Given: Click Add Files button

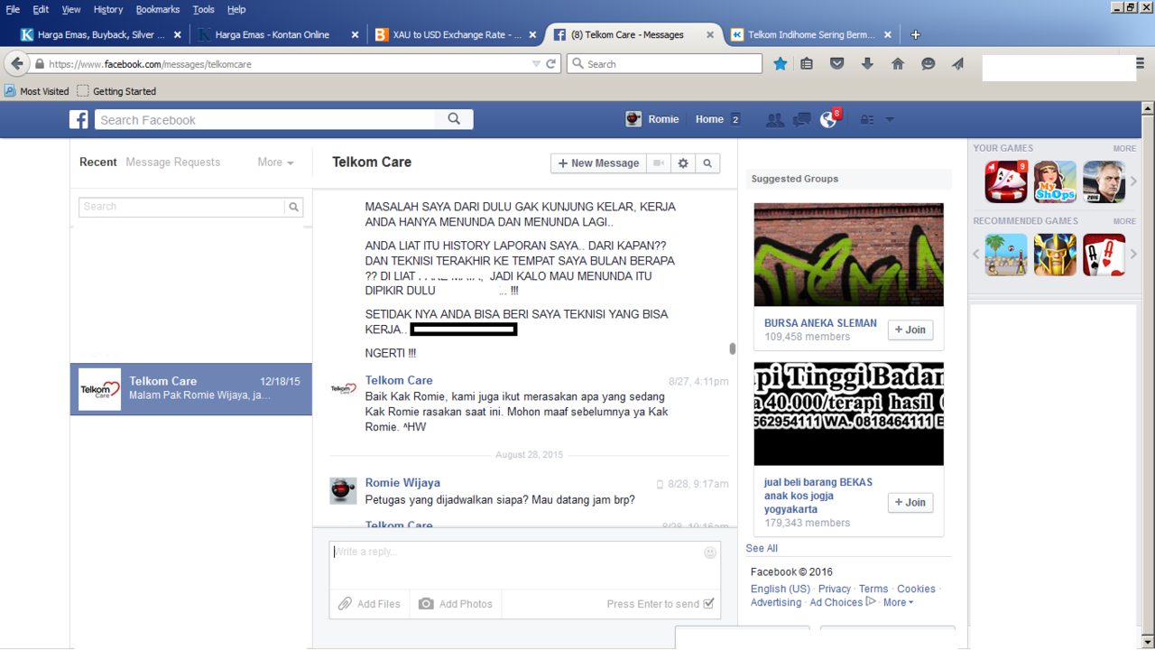Looking at the screenshot, I should click(369, 604).
